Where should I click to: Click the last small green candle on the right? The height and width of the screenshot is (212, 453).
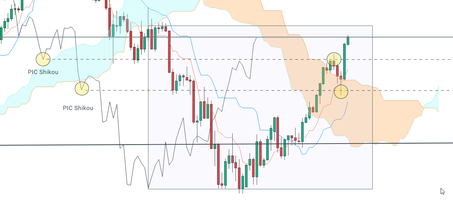pyautogui.click(x=348, y=40)
